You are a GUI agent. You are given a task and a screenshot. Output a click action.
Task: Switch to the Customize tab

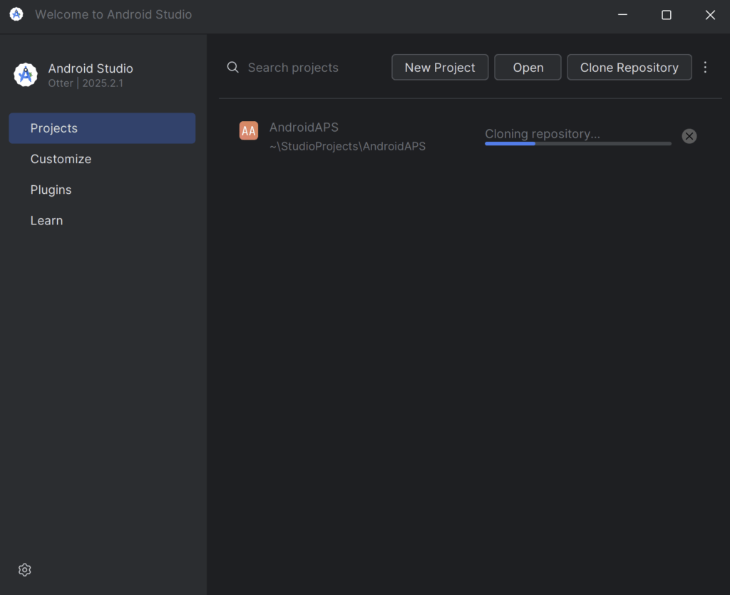(x=61, y=159)
